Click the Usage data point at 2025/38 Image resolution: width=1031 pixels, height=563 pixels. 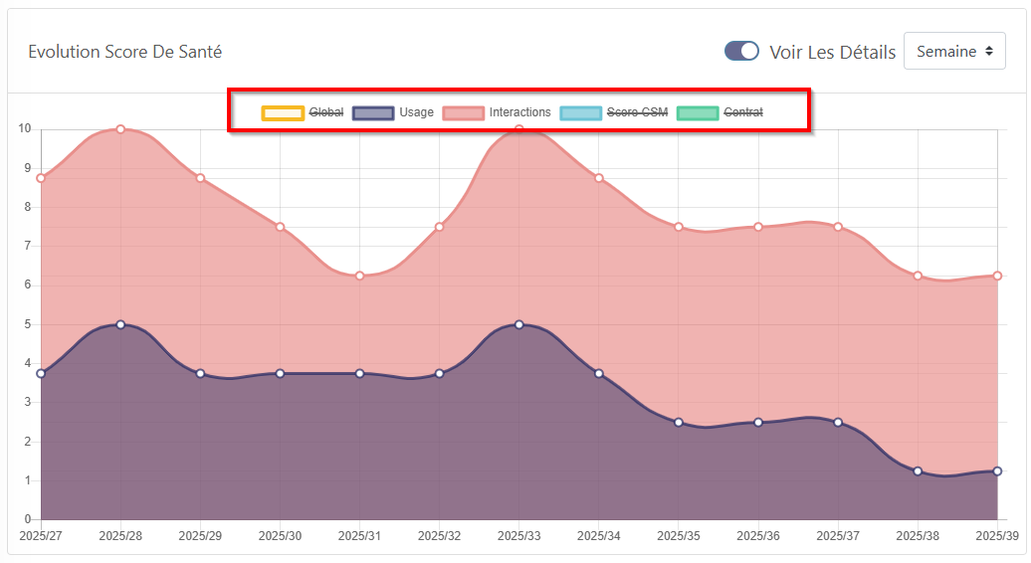click(x=918, y=471)
